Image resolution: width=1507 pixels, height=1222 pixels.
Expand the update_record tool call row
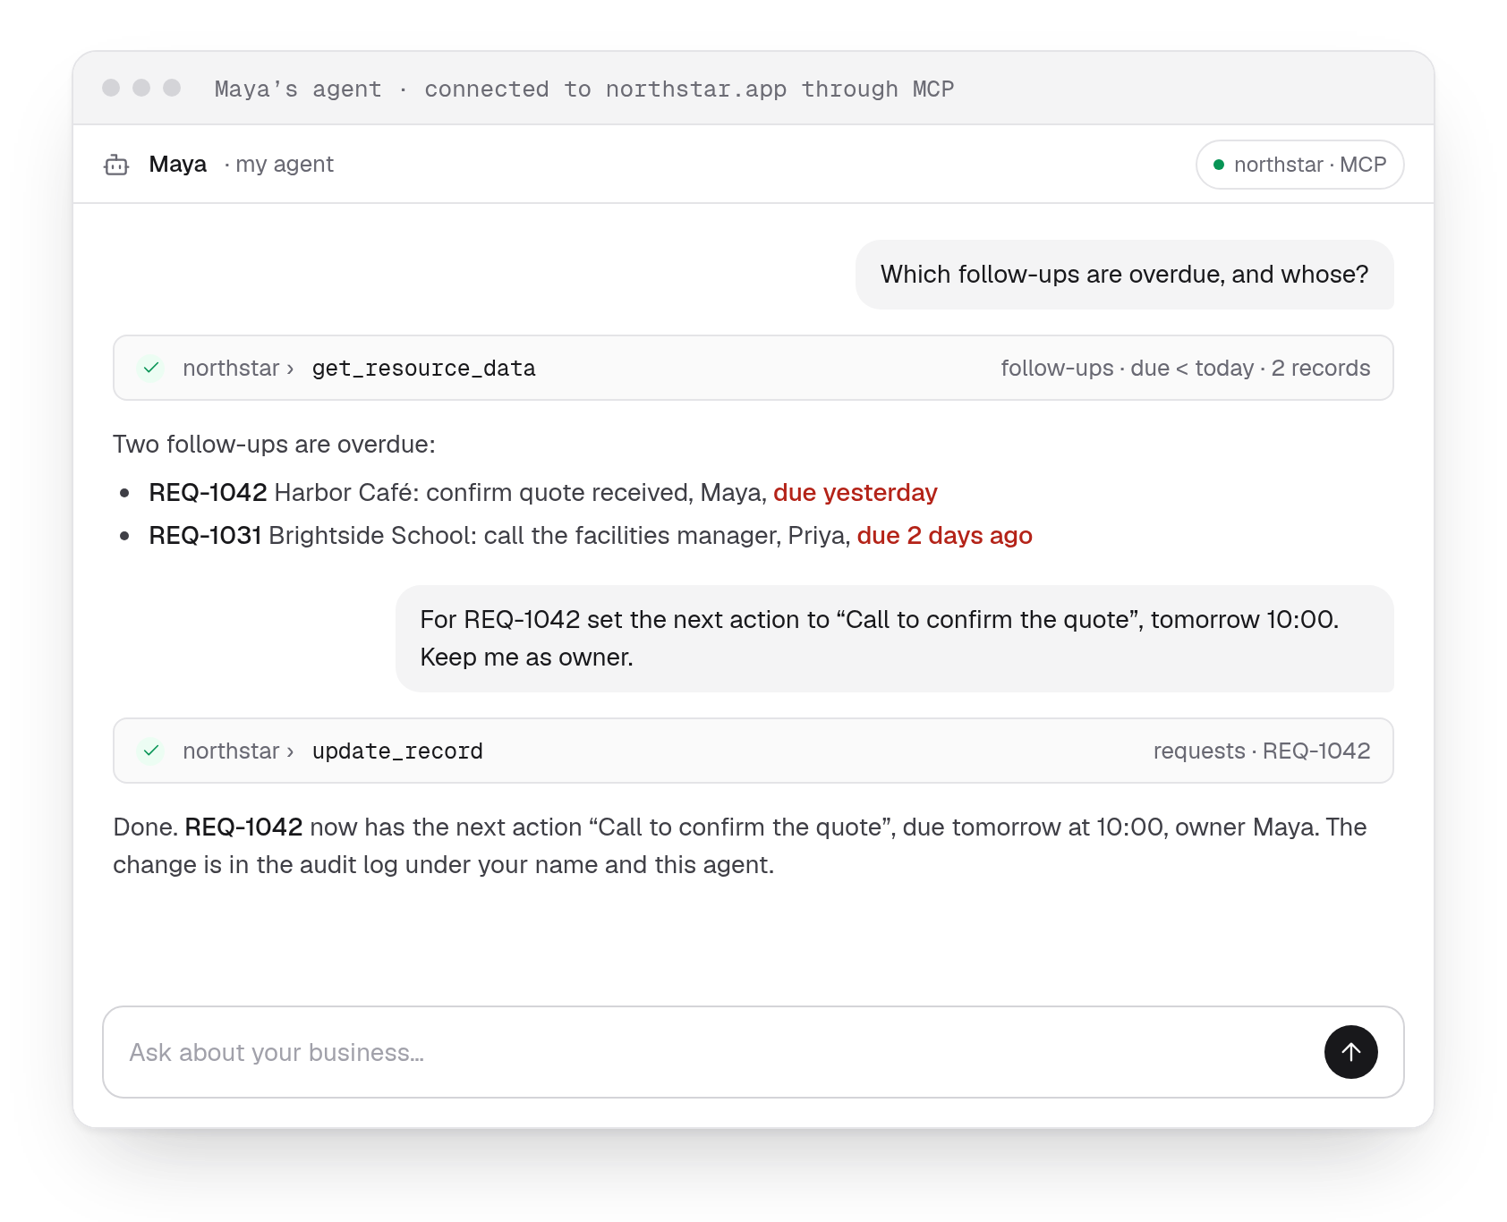753,751
